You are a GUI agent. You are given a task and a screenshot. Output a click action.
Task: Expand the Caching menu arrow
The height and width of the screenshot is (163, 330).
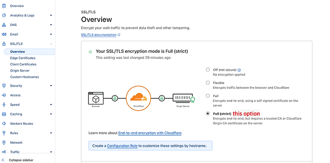pyautogui.click(x=51, y=114)
